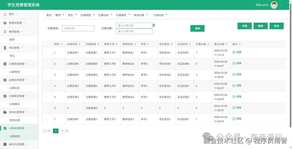Viewport: 292px width, 149px height.
Task: Switch to the 学生 tab
Action: [x=70, y=15]
